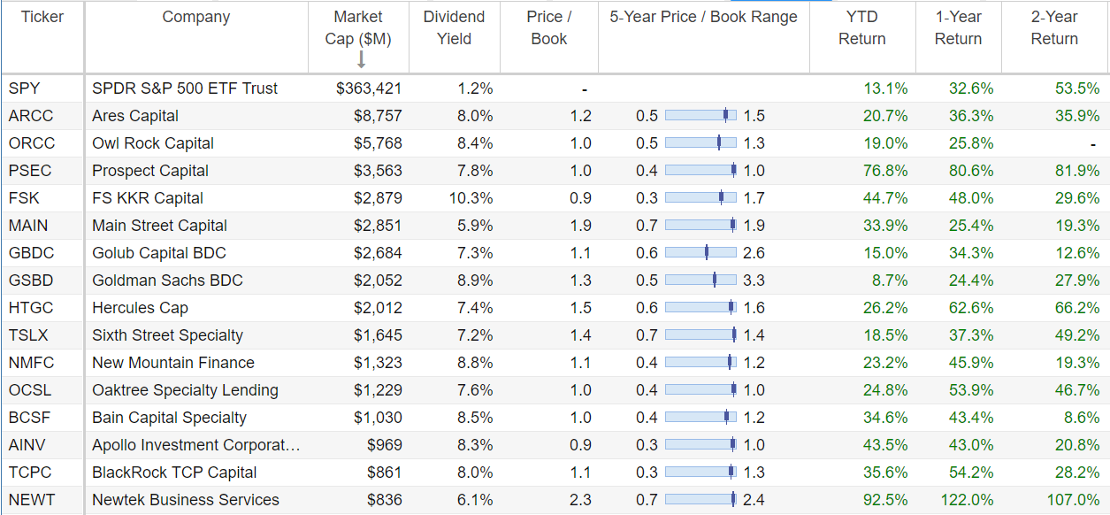Click the PSEC price/book range bar

pyautogui.click(x=700, y=170)
